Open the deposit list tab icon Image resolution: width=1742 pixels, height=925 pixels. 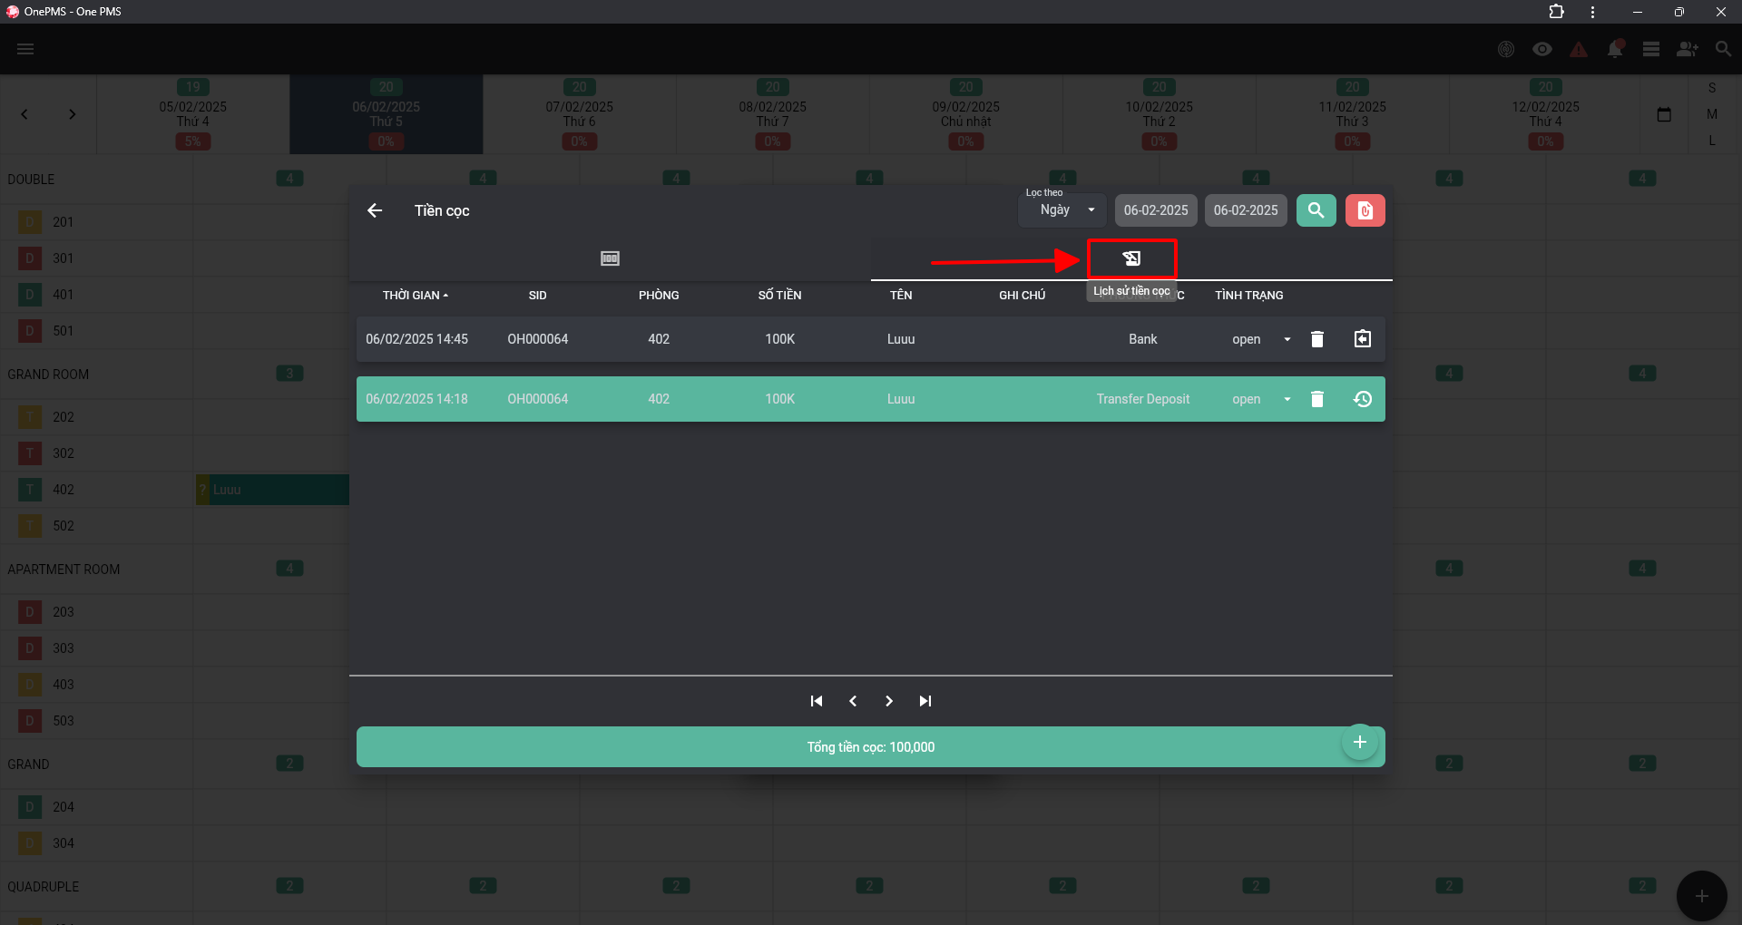click(x=610, y=258)
